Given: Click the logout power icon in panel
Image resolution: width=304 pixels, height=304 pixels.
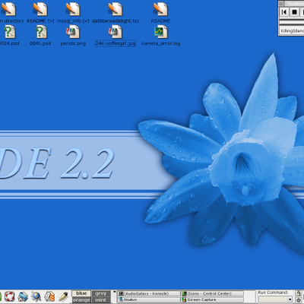Looking at the screenshot, I should pos(299,300).
